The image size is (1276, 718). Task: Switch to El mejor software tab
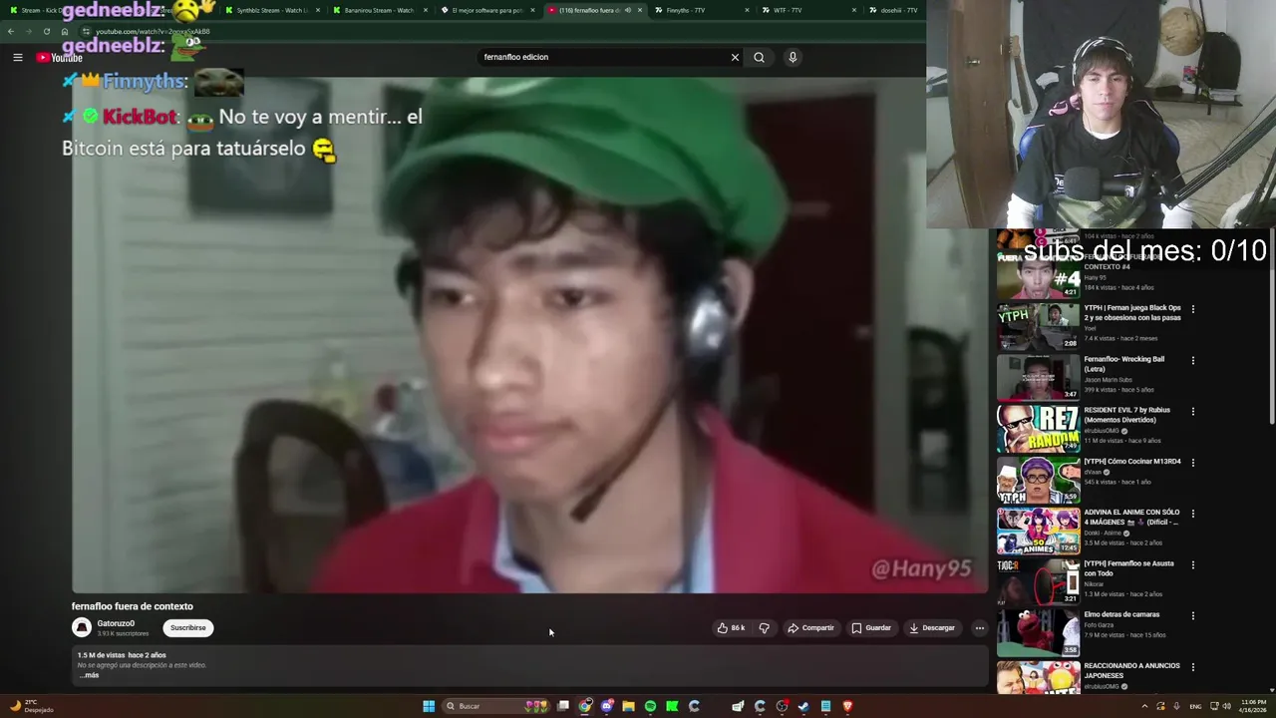(x=485, y=10)
